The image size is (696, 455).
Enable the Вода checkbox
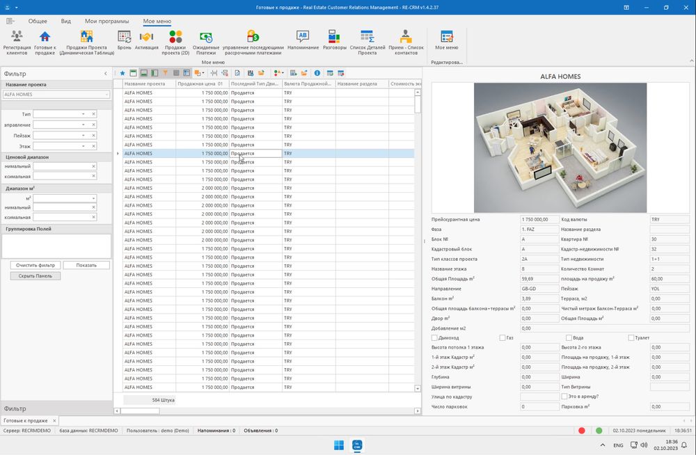coord(569,337)
